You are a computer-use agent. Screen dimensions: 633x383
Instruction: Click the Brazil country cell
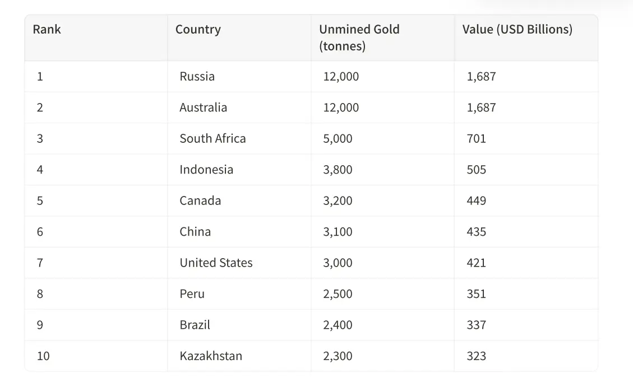pos(195,325)
